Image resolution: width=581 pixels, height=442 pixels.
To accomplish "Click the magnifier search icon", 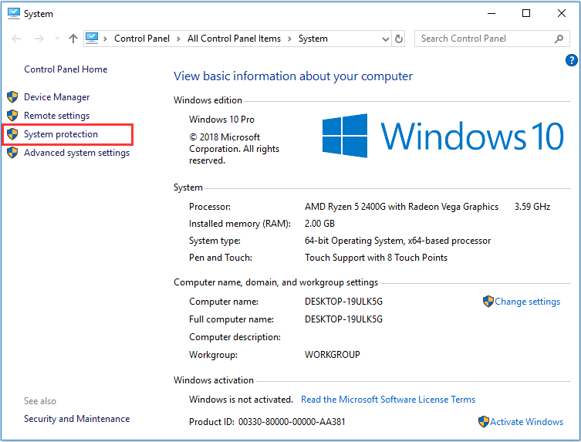I will tap(559, 39).
